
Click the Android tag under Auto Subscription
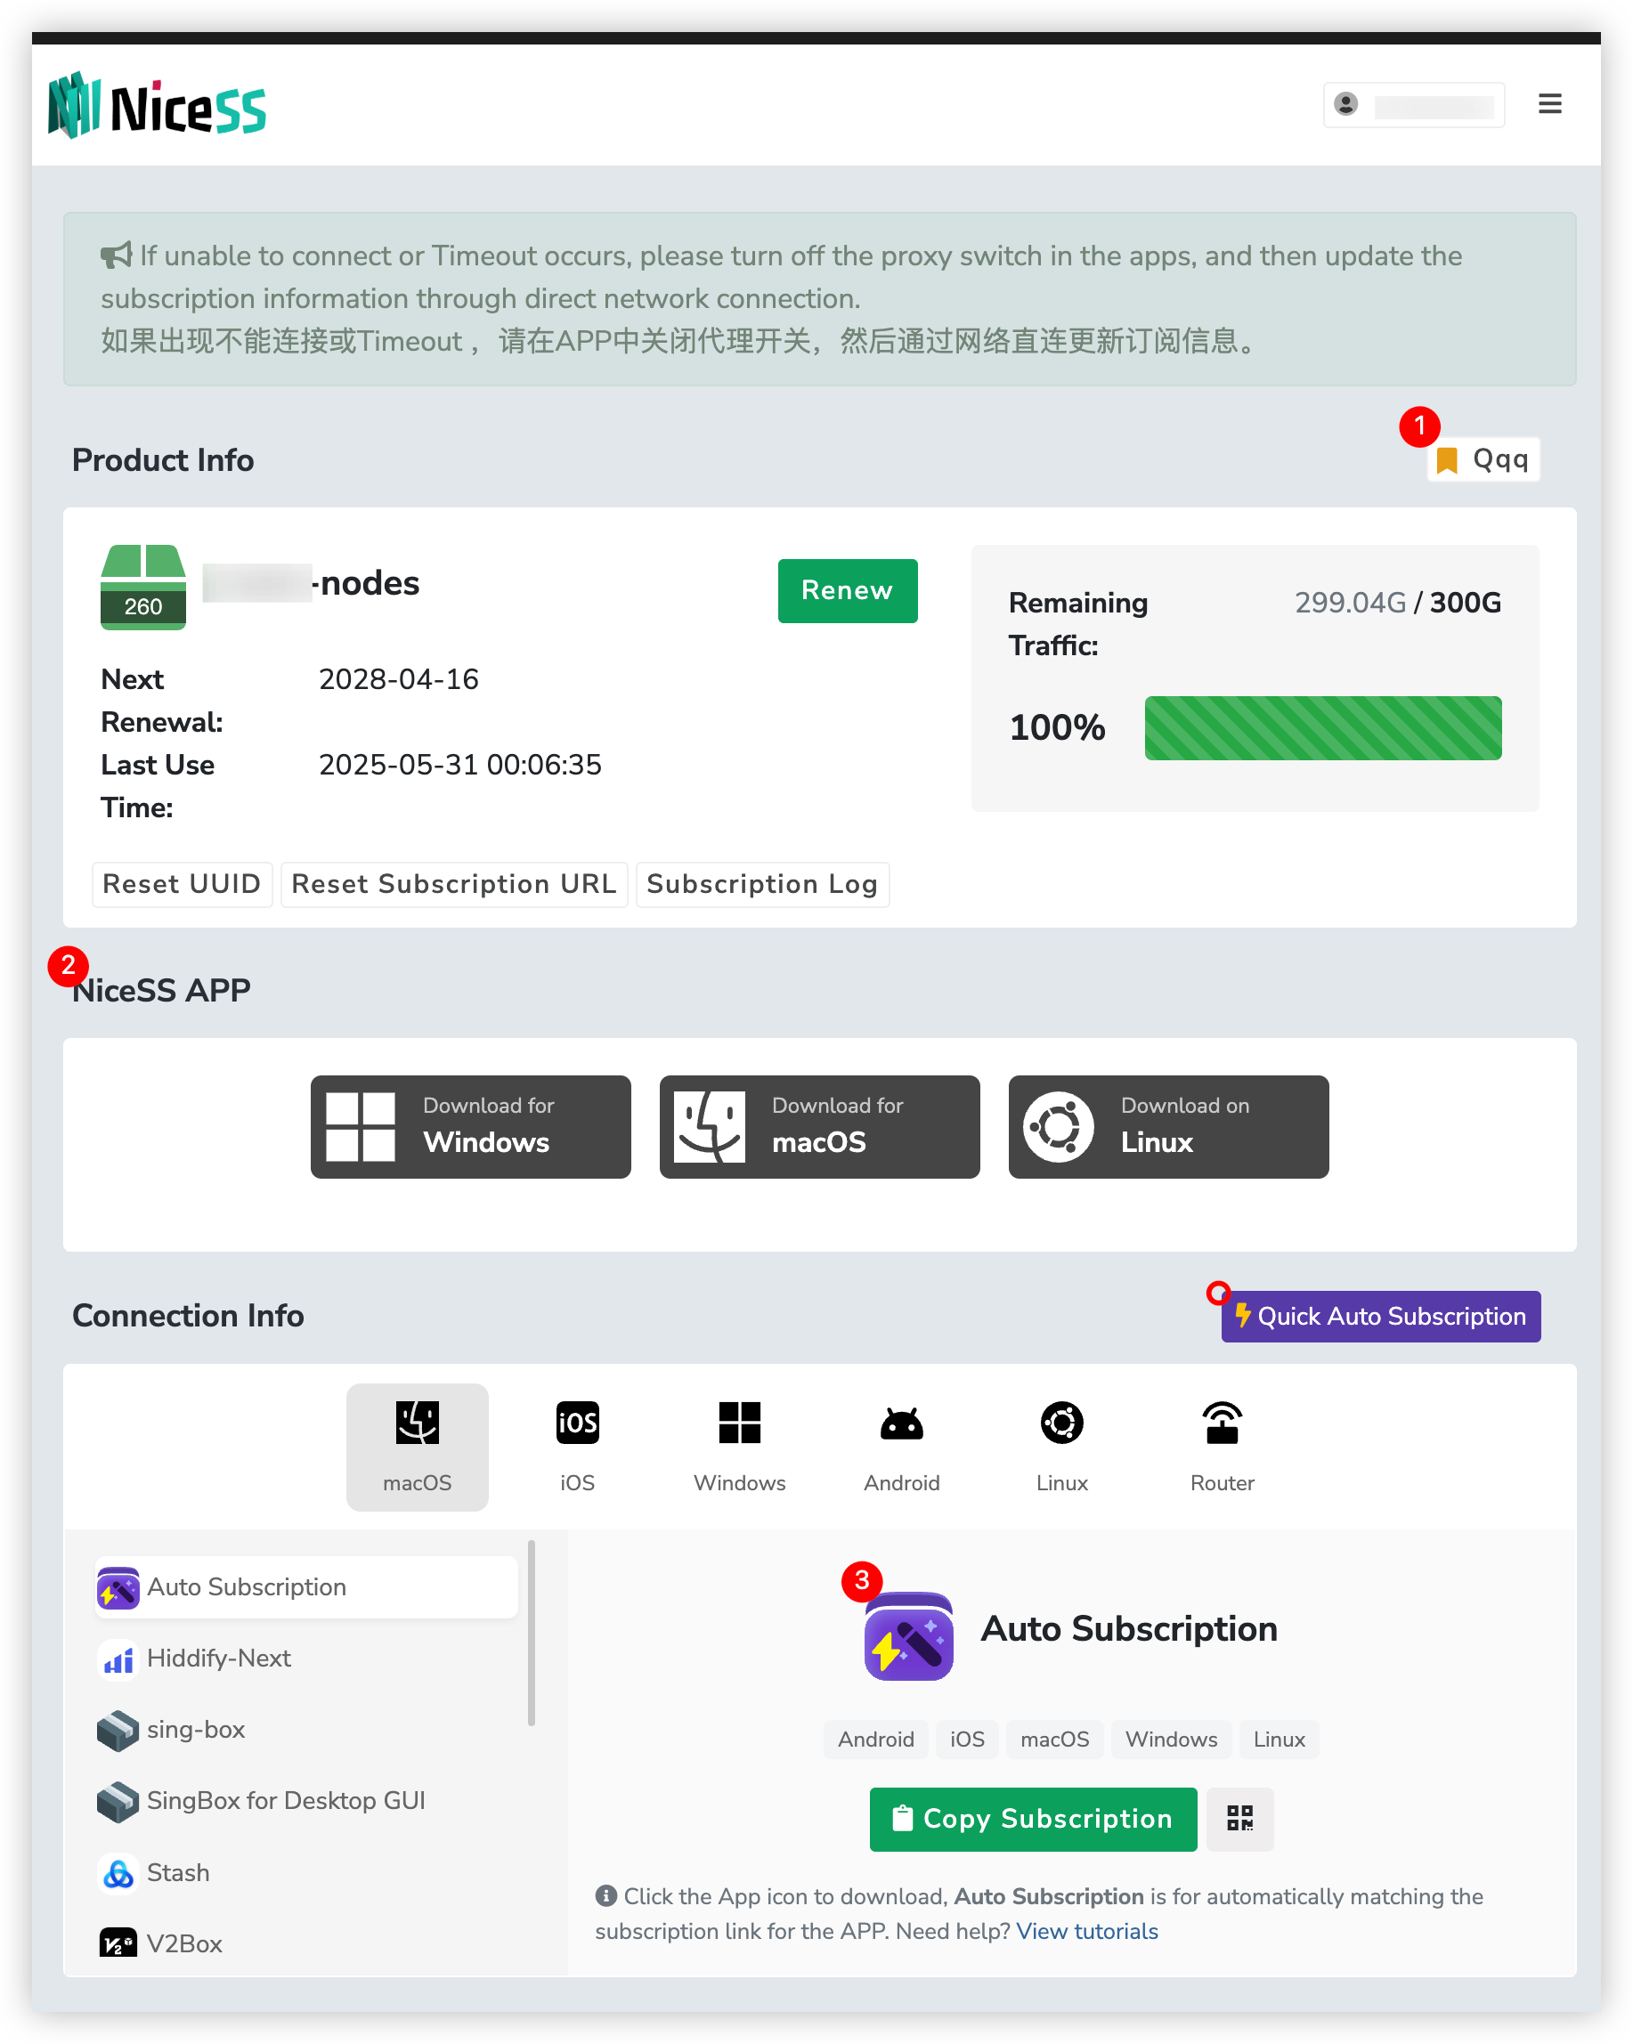[875, 1740]
